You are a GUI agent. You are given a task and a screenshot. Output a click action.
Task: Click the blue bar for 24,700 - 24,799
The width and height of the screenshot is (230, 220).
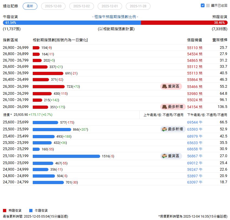click(x=48, y=182)
